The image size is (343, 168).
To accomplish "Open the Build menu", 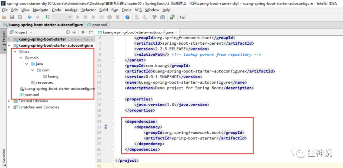I will [x=104, y=10].
